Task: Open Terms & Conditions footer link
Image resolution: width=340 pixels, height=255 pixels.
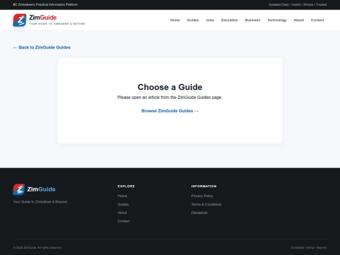Action: click(x=207, y=205)
